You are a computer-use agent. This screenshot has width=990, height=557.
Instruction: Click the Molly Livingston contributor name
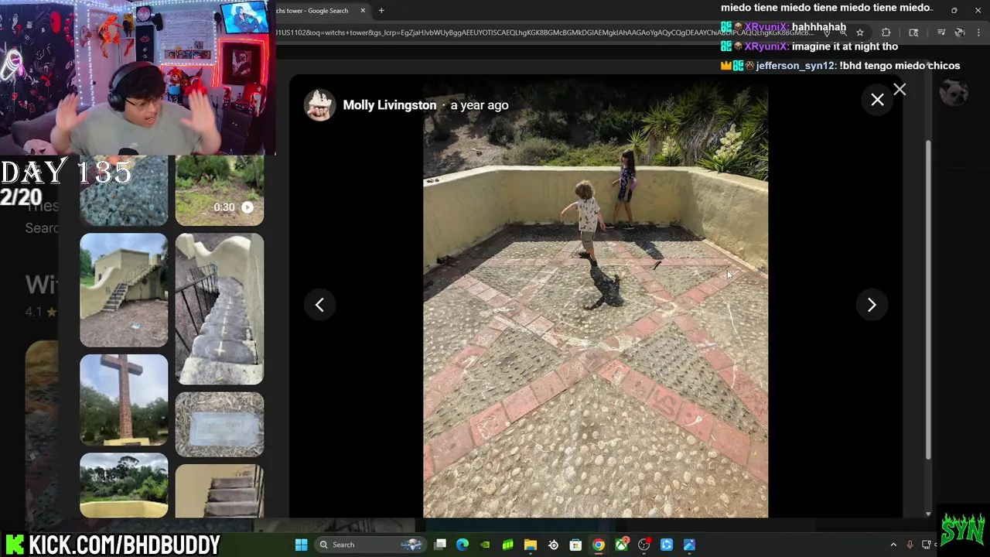(x=389, y=105)
